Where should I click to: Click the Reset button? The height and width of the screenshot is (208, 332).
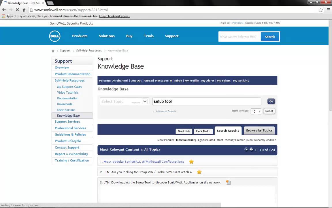pos(269,111)
